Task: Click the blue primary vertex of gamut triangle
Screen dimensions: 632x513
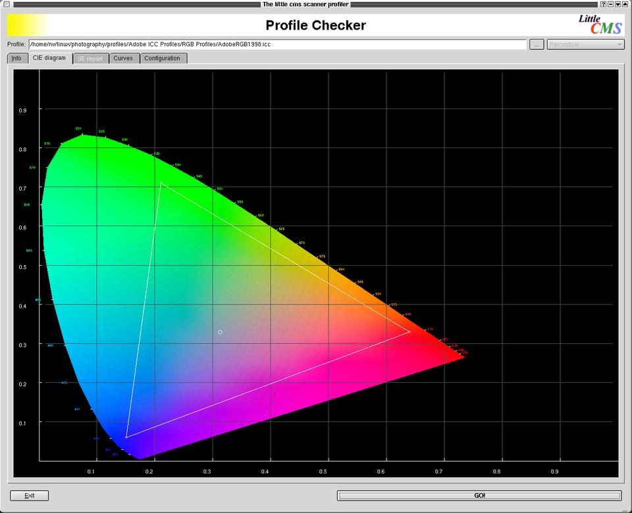Action: tap(126, 437)
